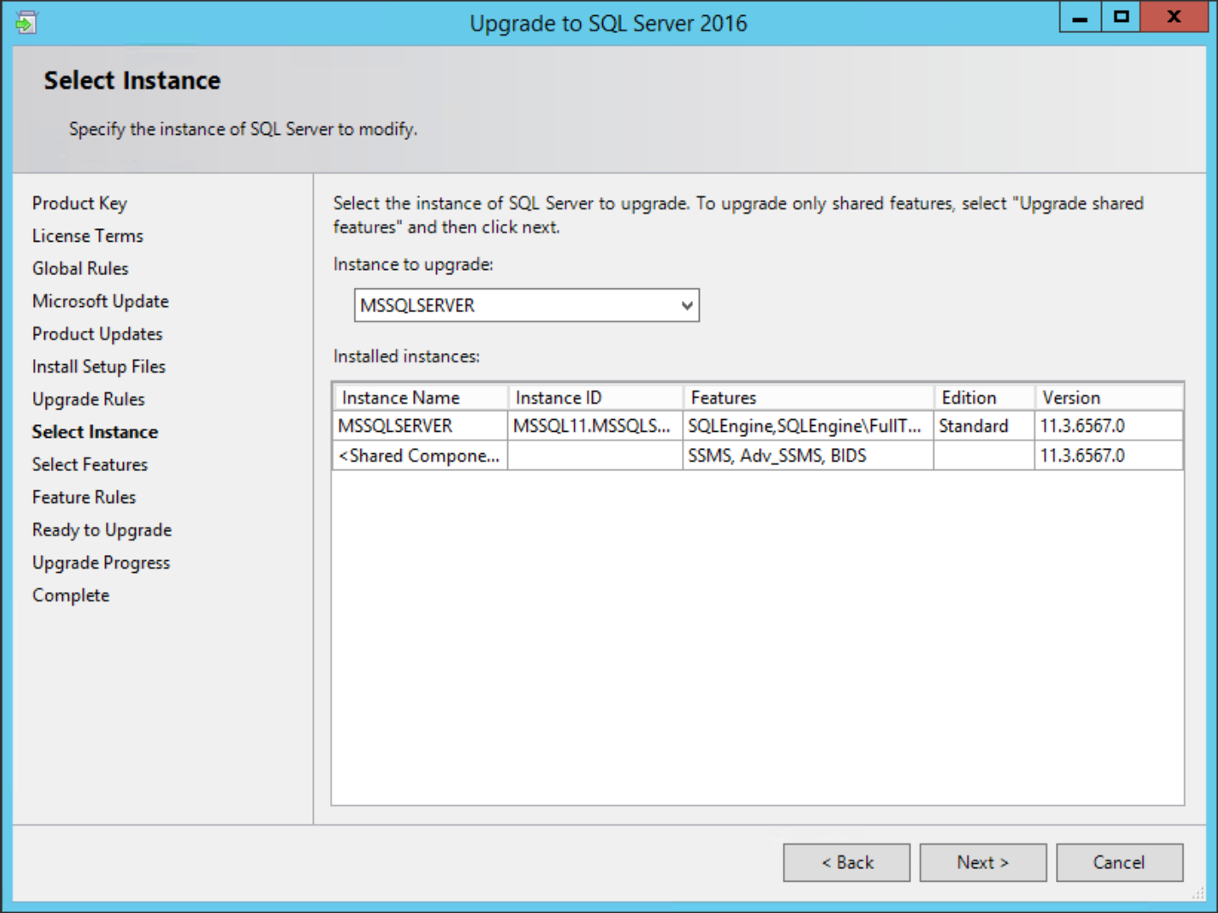Select the MSSQLSERVER row in installed instances
The height and width of the screenshot is (913, 1218).
tap(758, 426)
